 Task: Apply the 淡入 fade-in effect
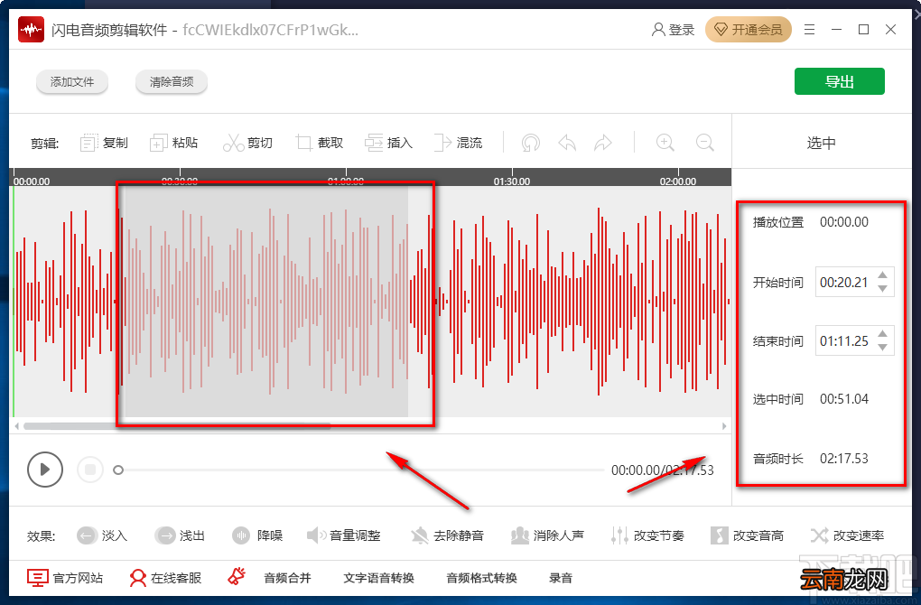coord(102,535)
